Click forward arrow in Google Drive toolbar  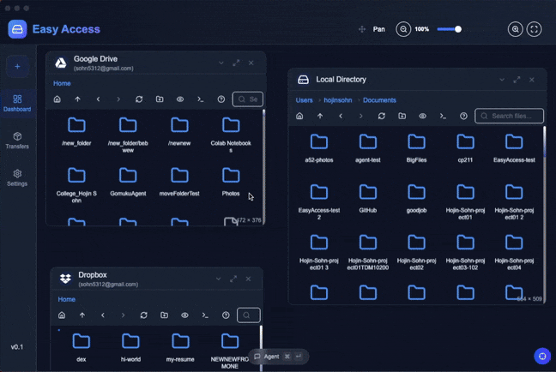click(118, 99)
